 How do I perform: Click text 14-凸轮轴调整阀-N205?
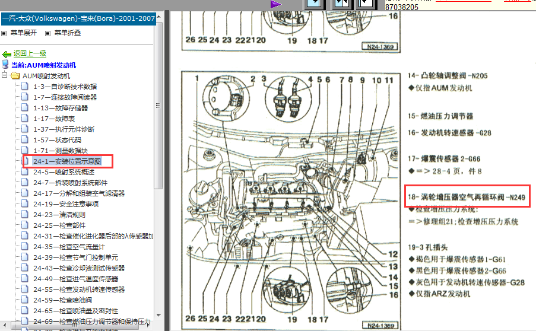tap(448, 76)
